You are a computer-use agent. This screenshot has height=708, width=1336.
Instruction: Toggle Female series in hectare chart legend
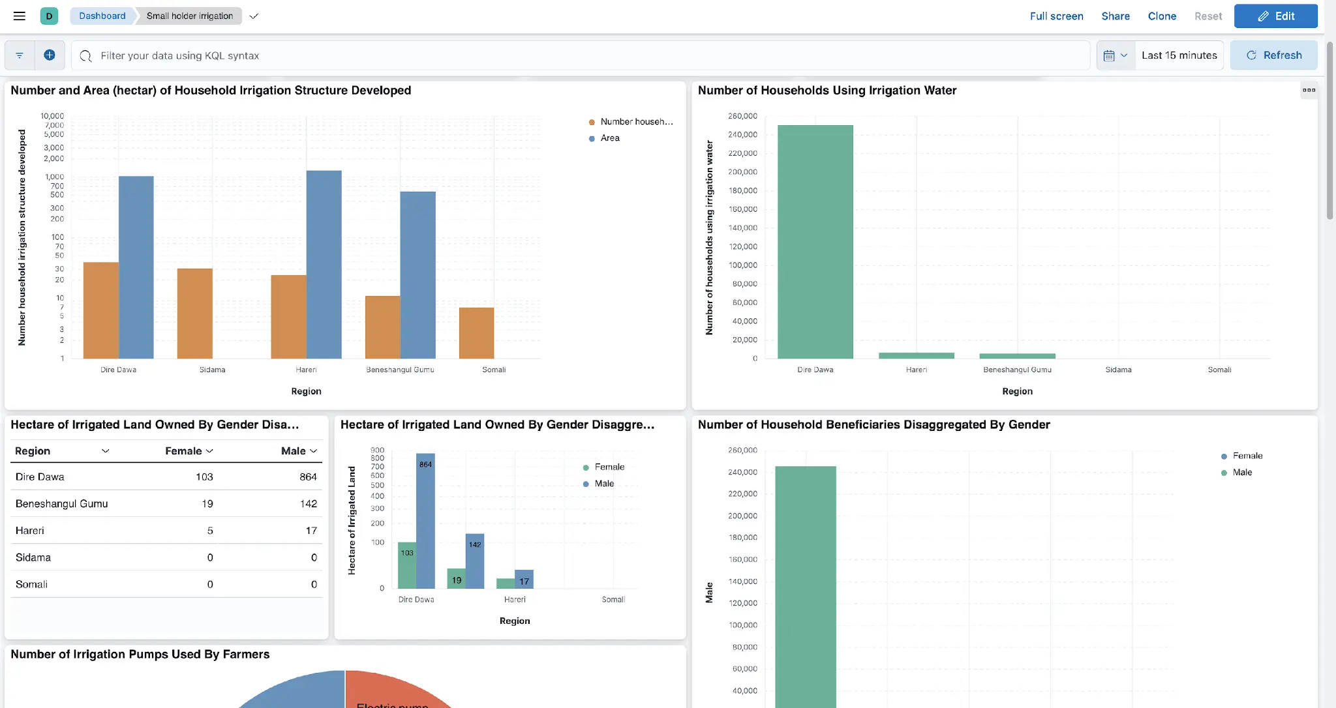tap(609, 467)
